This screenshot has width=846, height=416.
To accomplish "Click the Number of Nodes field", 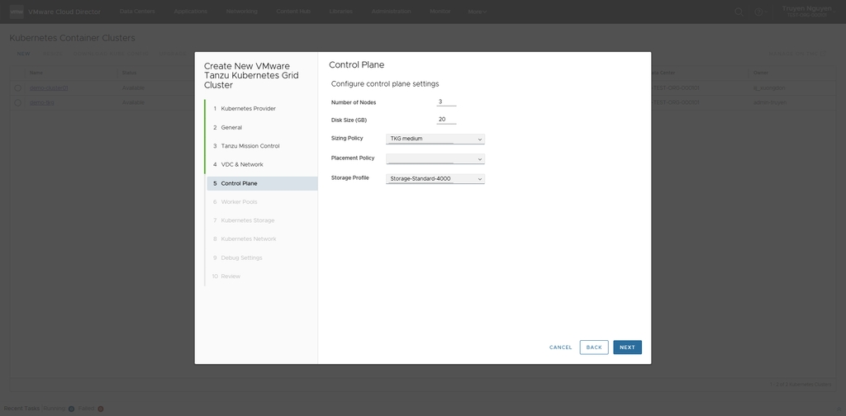I will [x=446, y=102].
